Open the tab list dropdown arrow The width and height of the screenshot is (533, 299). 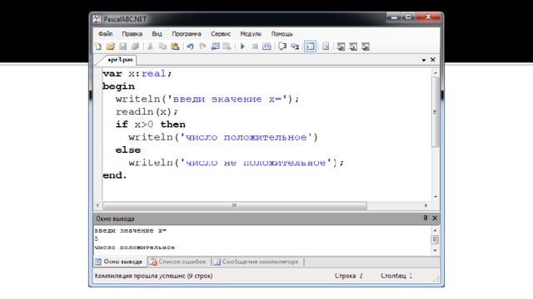pyautogui.click(x=424, y=60)
